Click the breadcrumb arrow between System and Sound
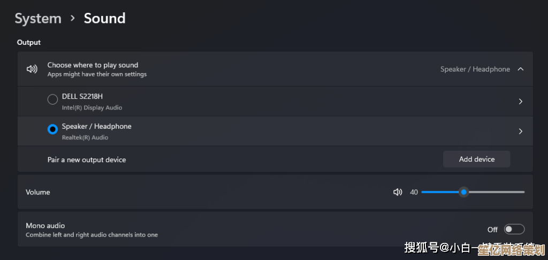This screenshot has width=548, height=260. (73, 19)
